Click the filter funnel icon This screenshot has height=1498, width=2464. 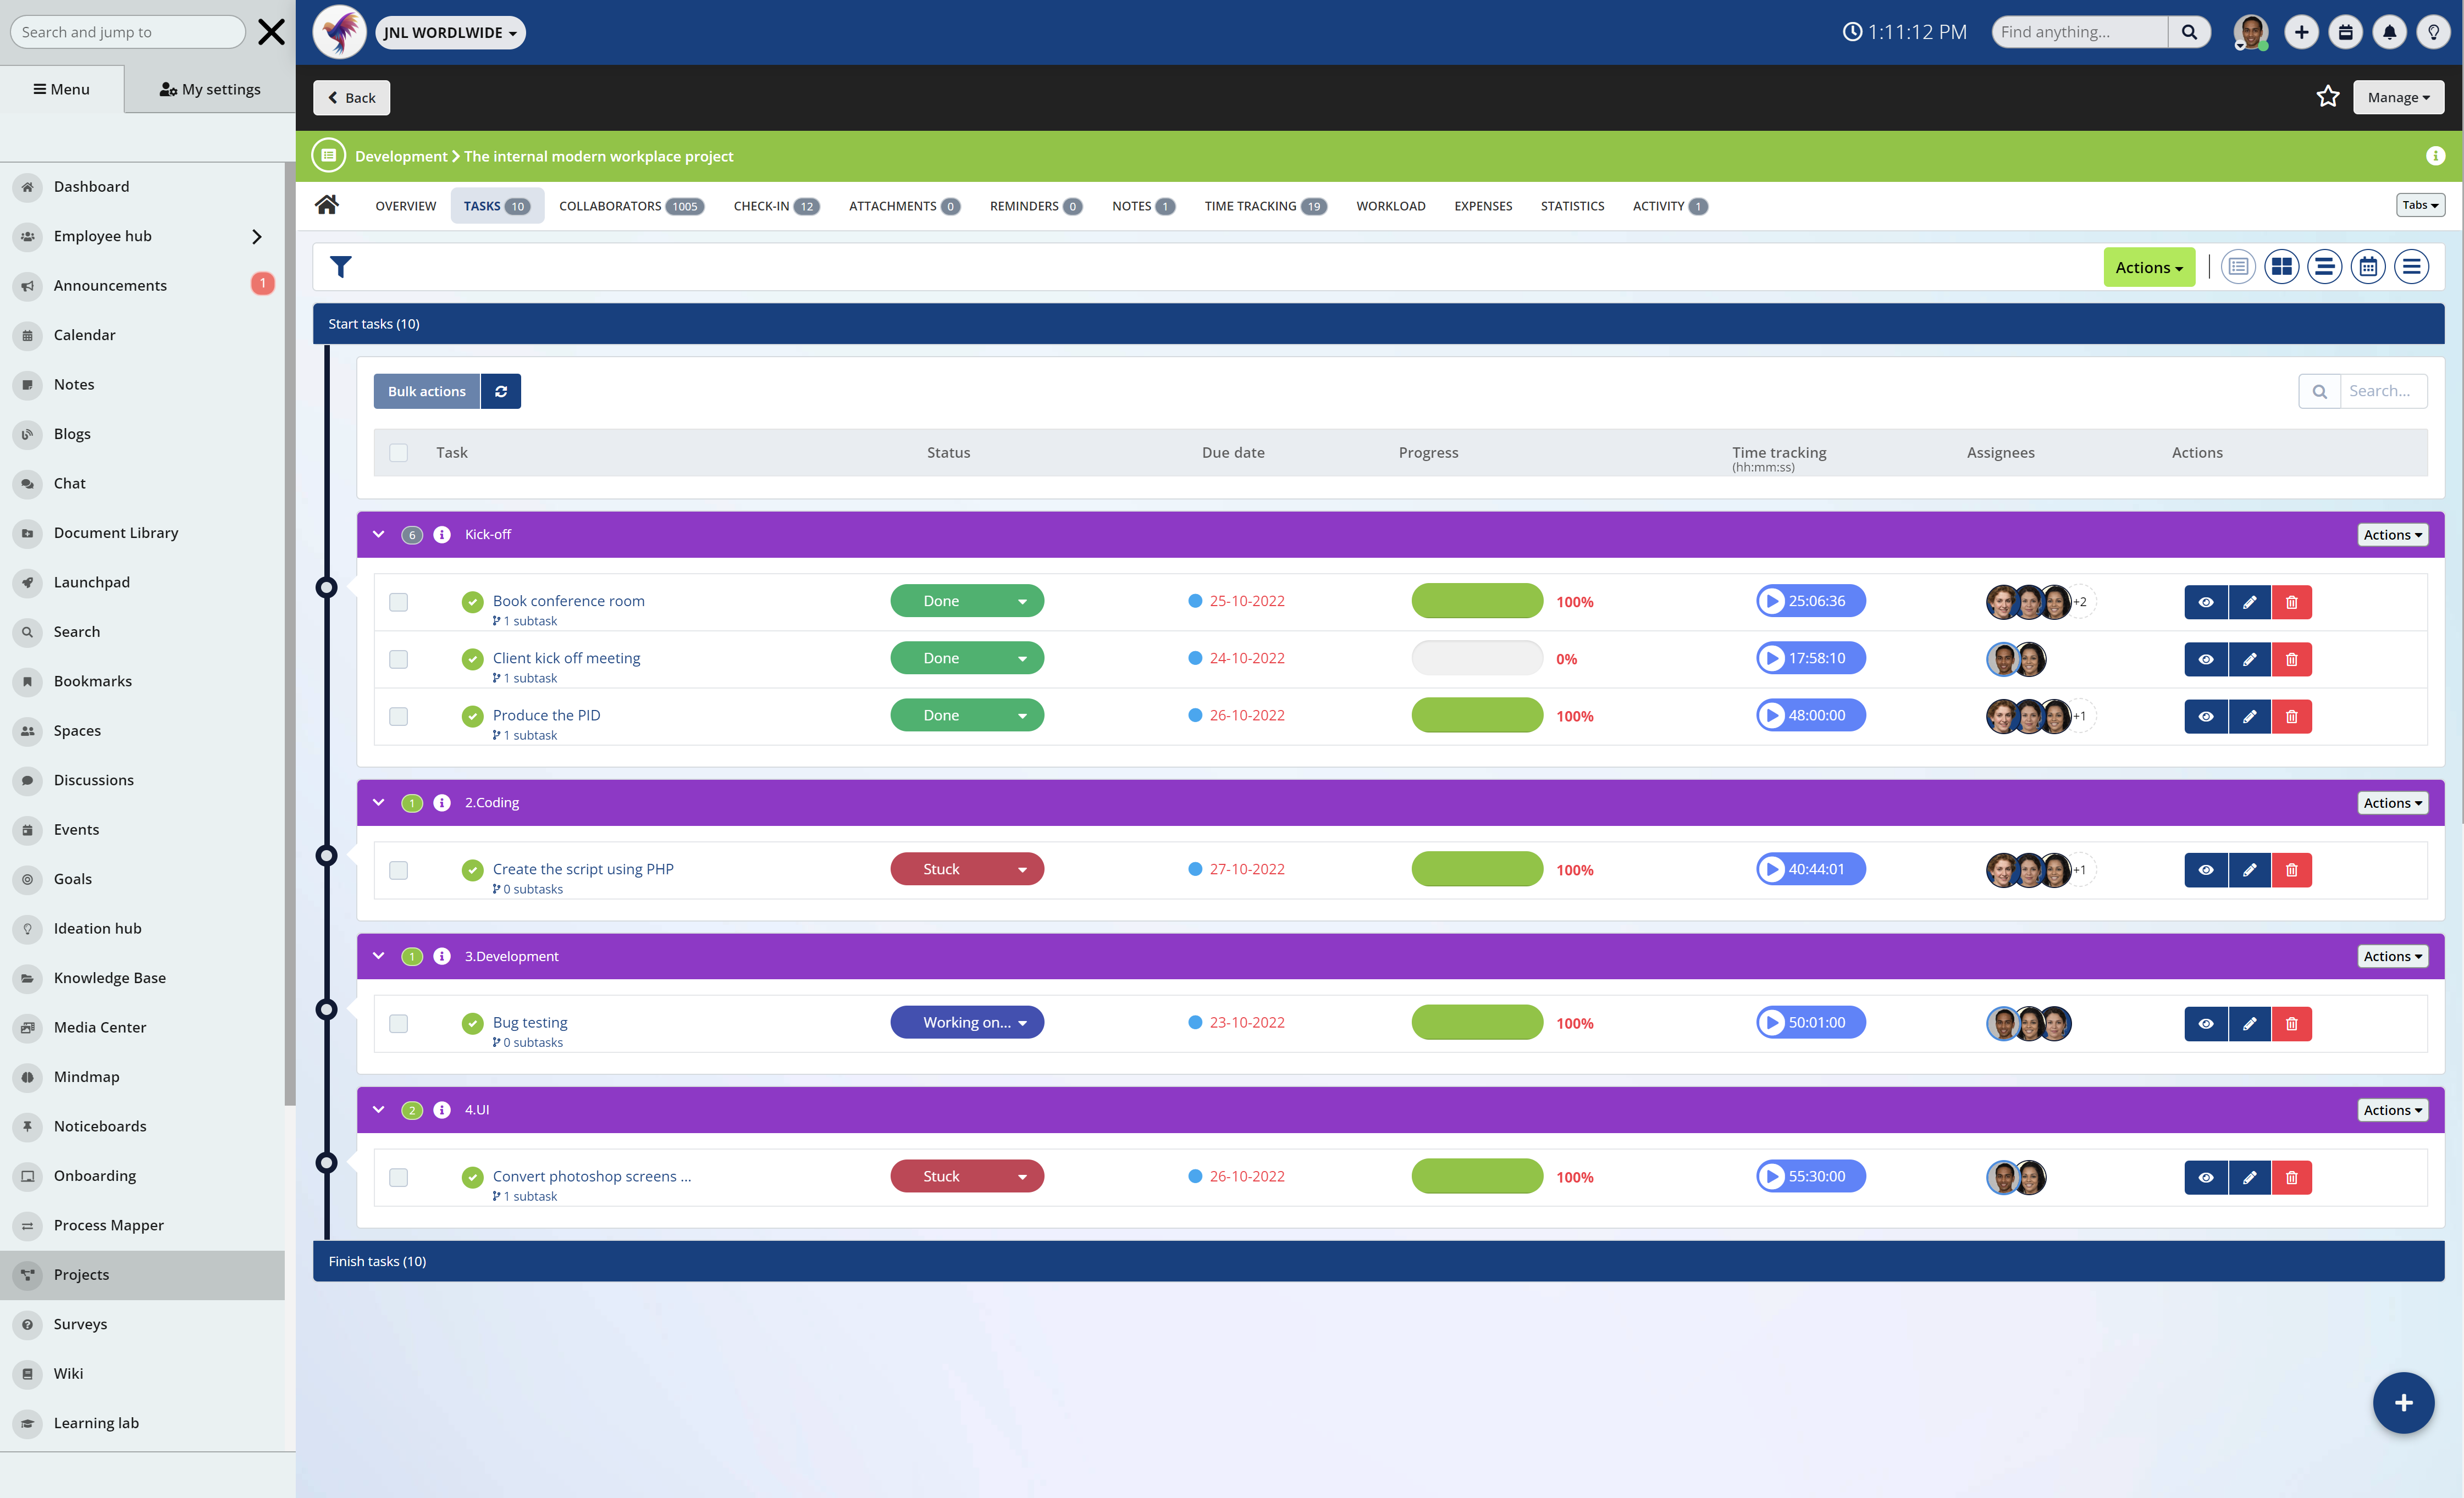pos(340,267)
